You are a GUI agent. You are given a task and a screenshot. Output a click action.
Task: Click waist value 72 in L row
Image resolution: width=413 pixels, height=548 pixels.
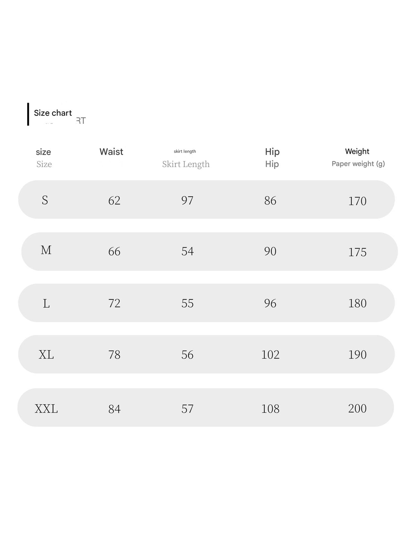coord(114,303)
